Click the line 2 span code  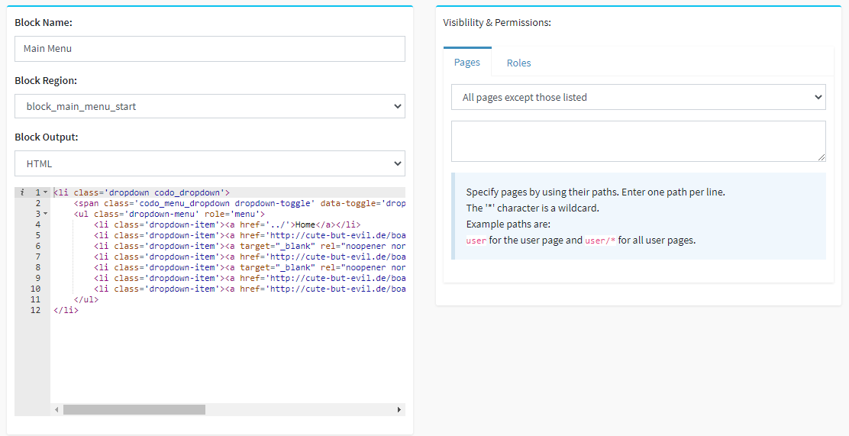click(x=240, y=203)
